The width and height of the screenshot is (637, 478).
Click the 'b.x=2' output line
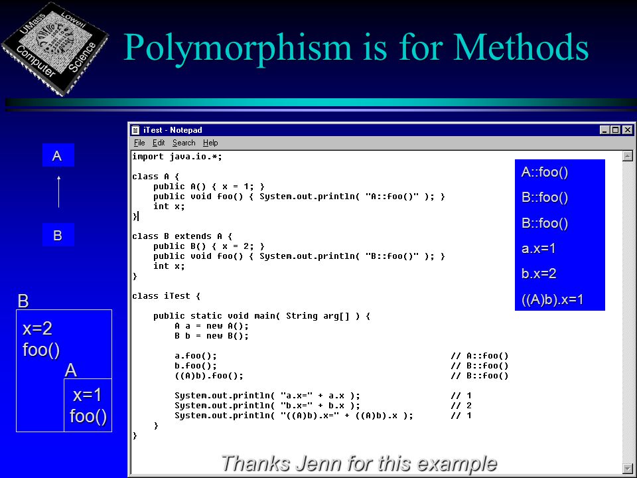(x=539, y=274)
